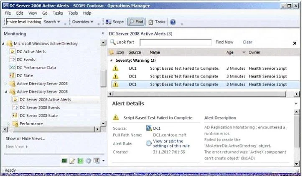
Task: Open the File menu
Action: coord(8,13)
